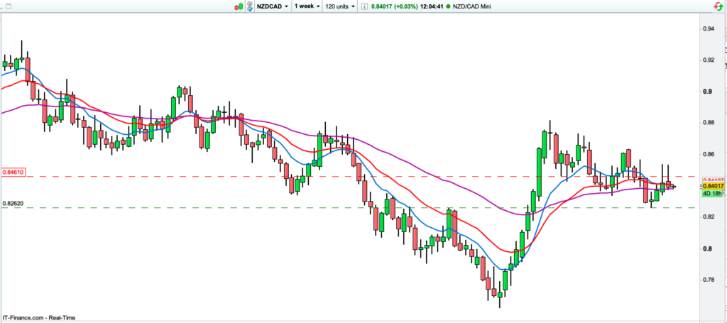Click the instrument info icon
Image resolution: width=727 pixels, height=323 pixels.
point(365,6)
